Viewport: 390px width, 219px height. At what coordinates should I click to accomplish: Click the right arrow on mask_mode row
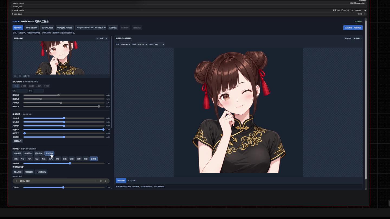365,10
